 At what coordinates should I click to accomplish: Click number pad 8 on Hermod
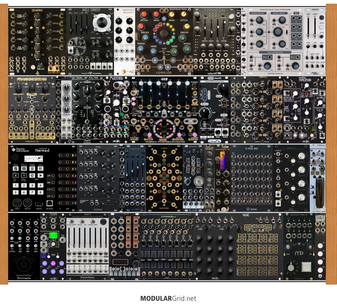(40, 192)
